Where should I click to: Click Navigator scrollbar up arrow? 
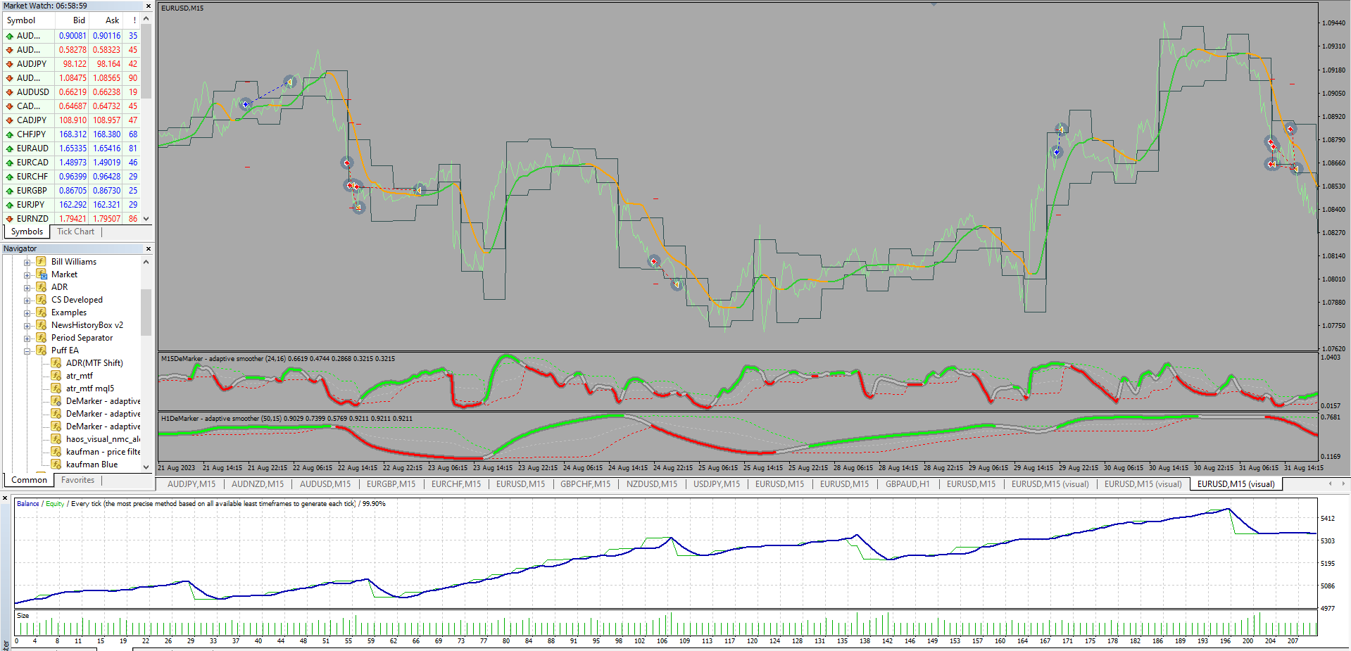pyautogui.click(x=146, y=262)
